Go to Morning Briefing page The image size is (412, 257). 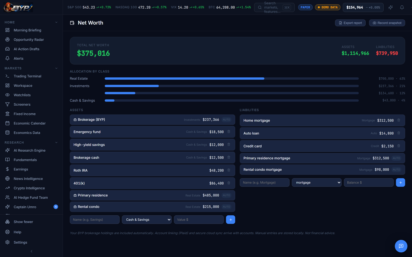tap(27, 30)
